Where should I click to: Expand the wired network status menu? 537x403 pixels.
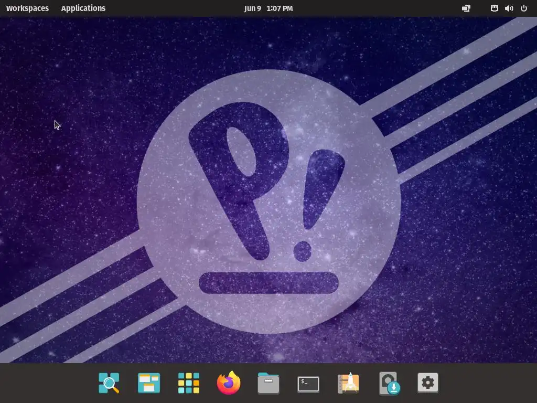click(x=494, y=8)
